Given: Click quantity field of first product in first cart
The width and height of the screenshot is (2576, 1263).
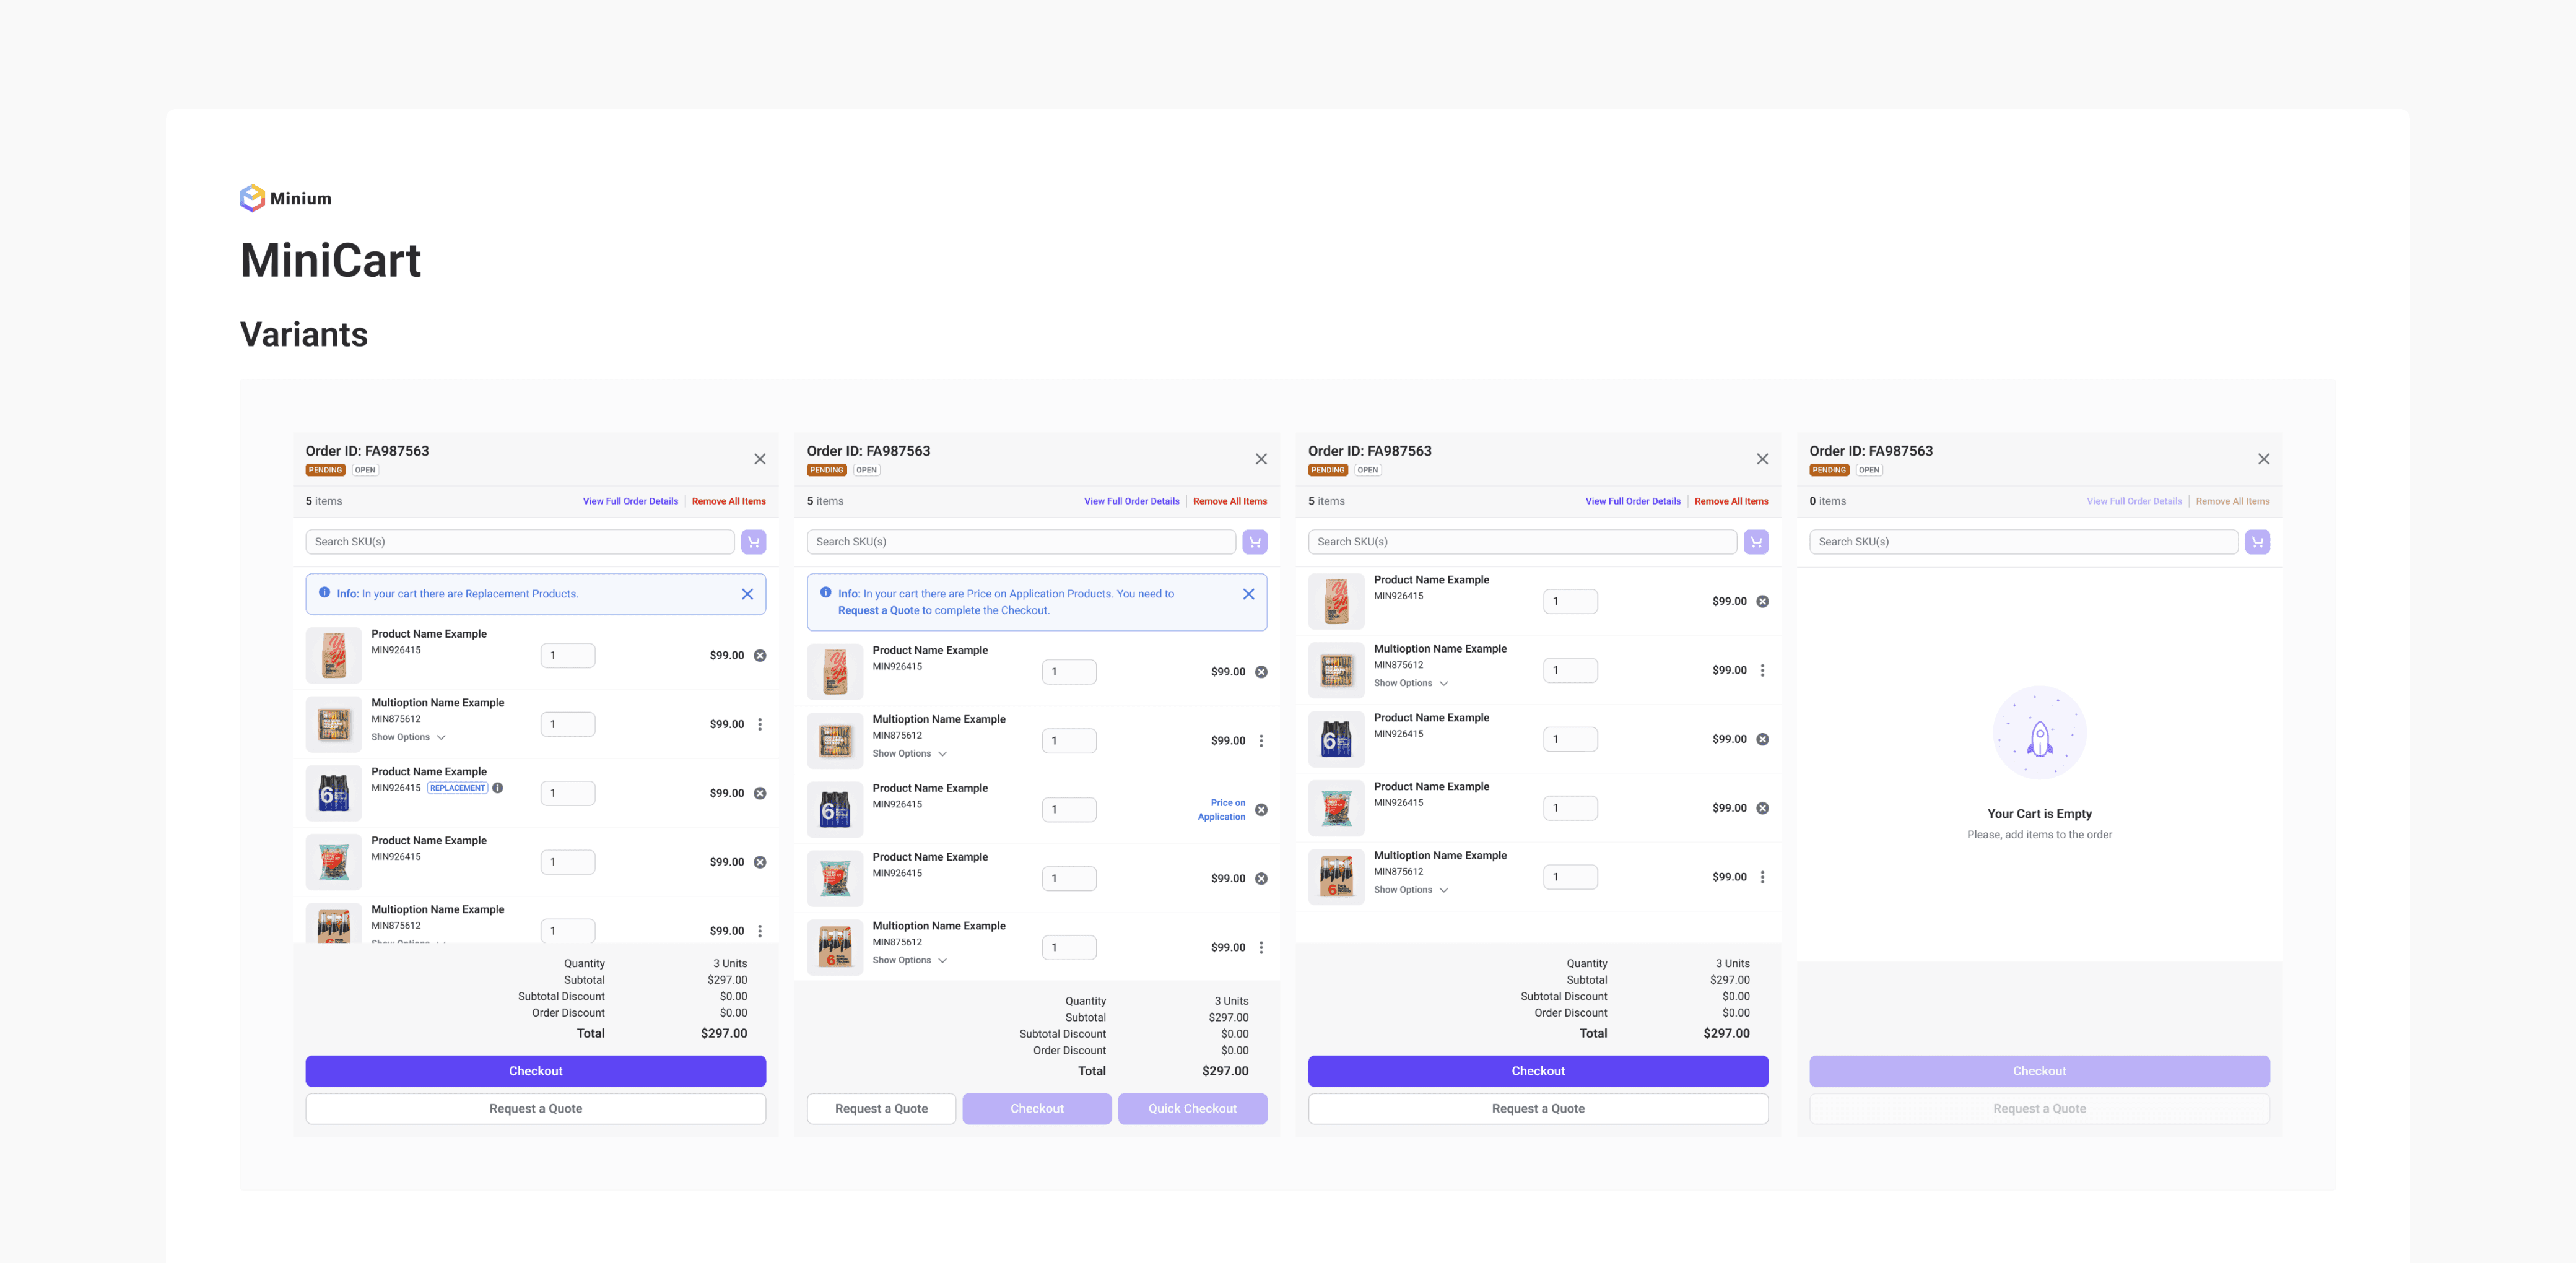Looking at the screenshot, I should click(567, 656).
